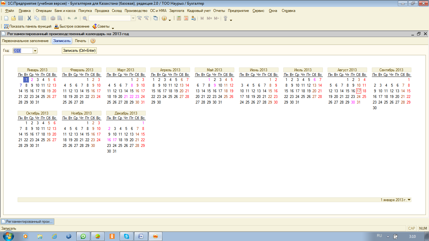Expand the search field dropdown arrow
Screen dimensions: 429x241
pos(133,19)
